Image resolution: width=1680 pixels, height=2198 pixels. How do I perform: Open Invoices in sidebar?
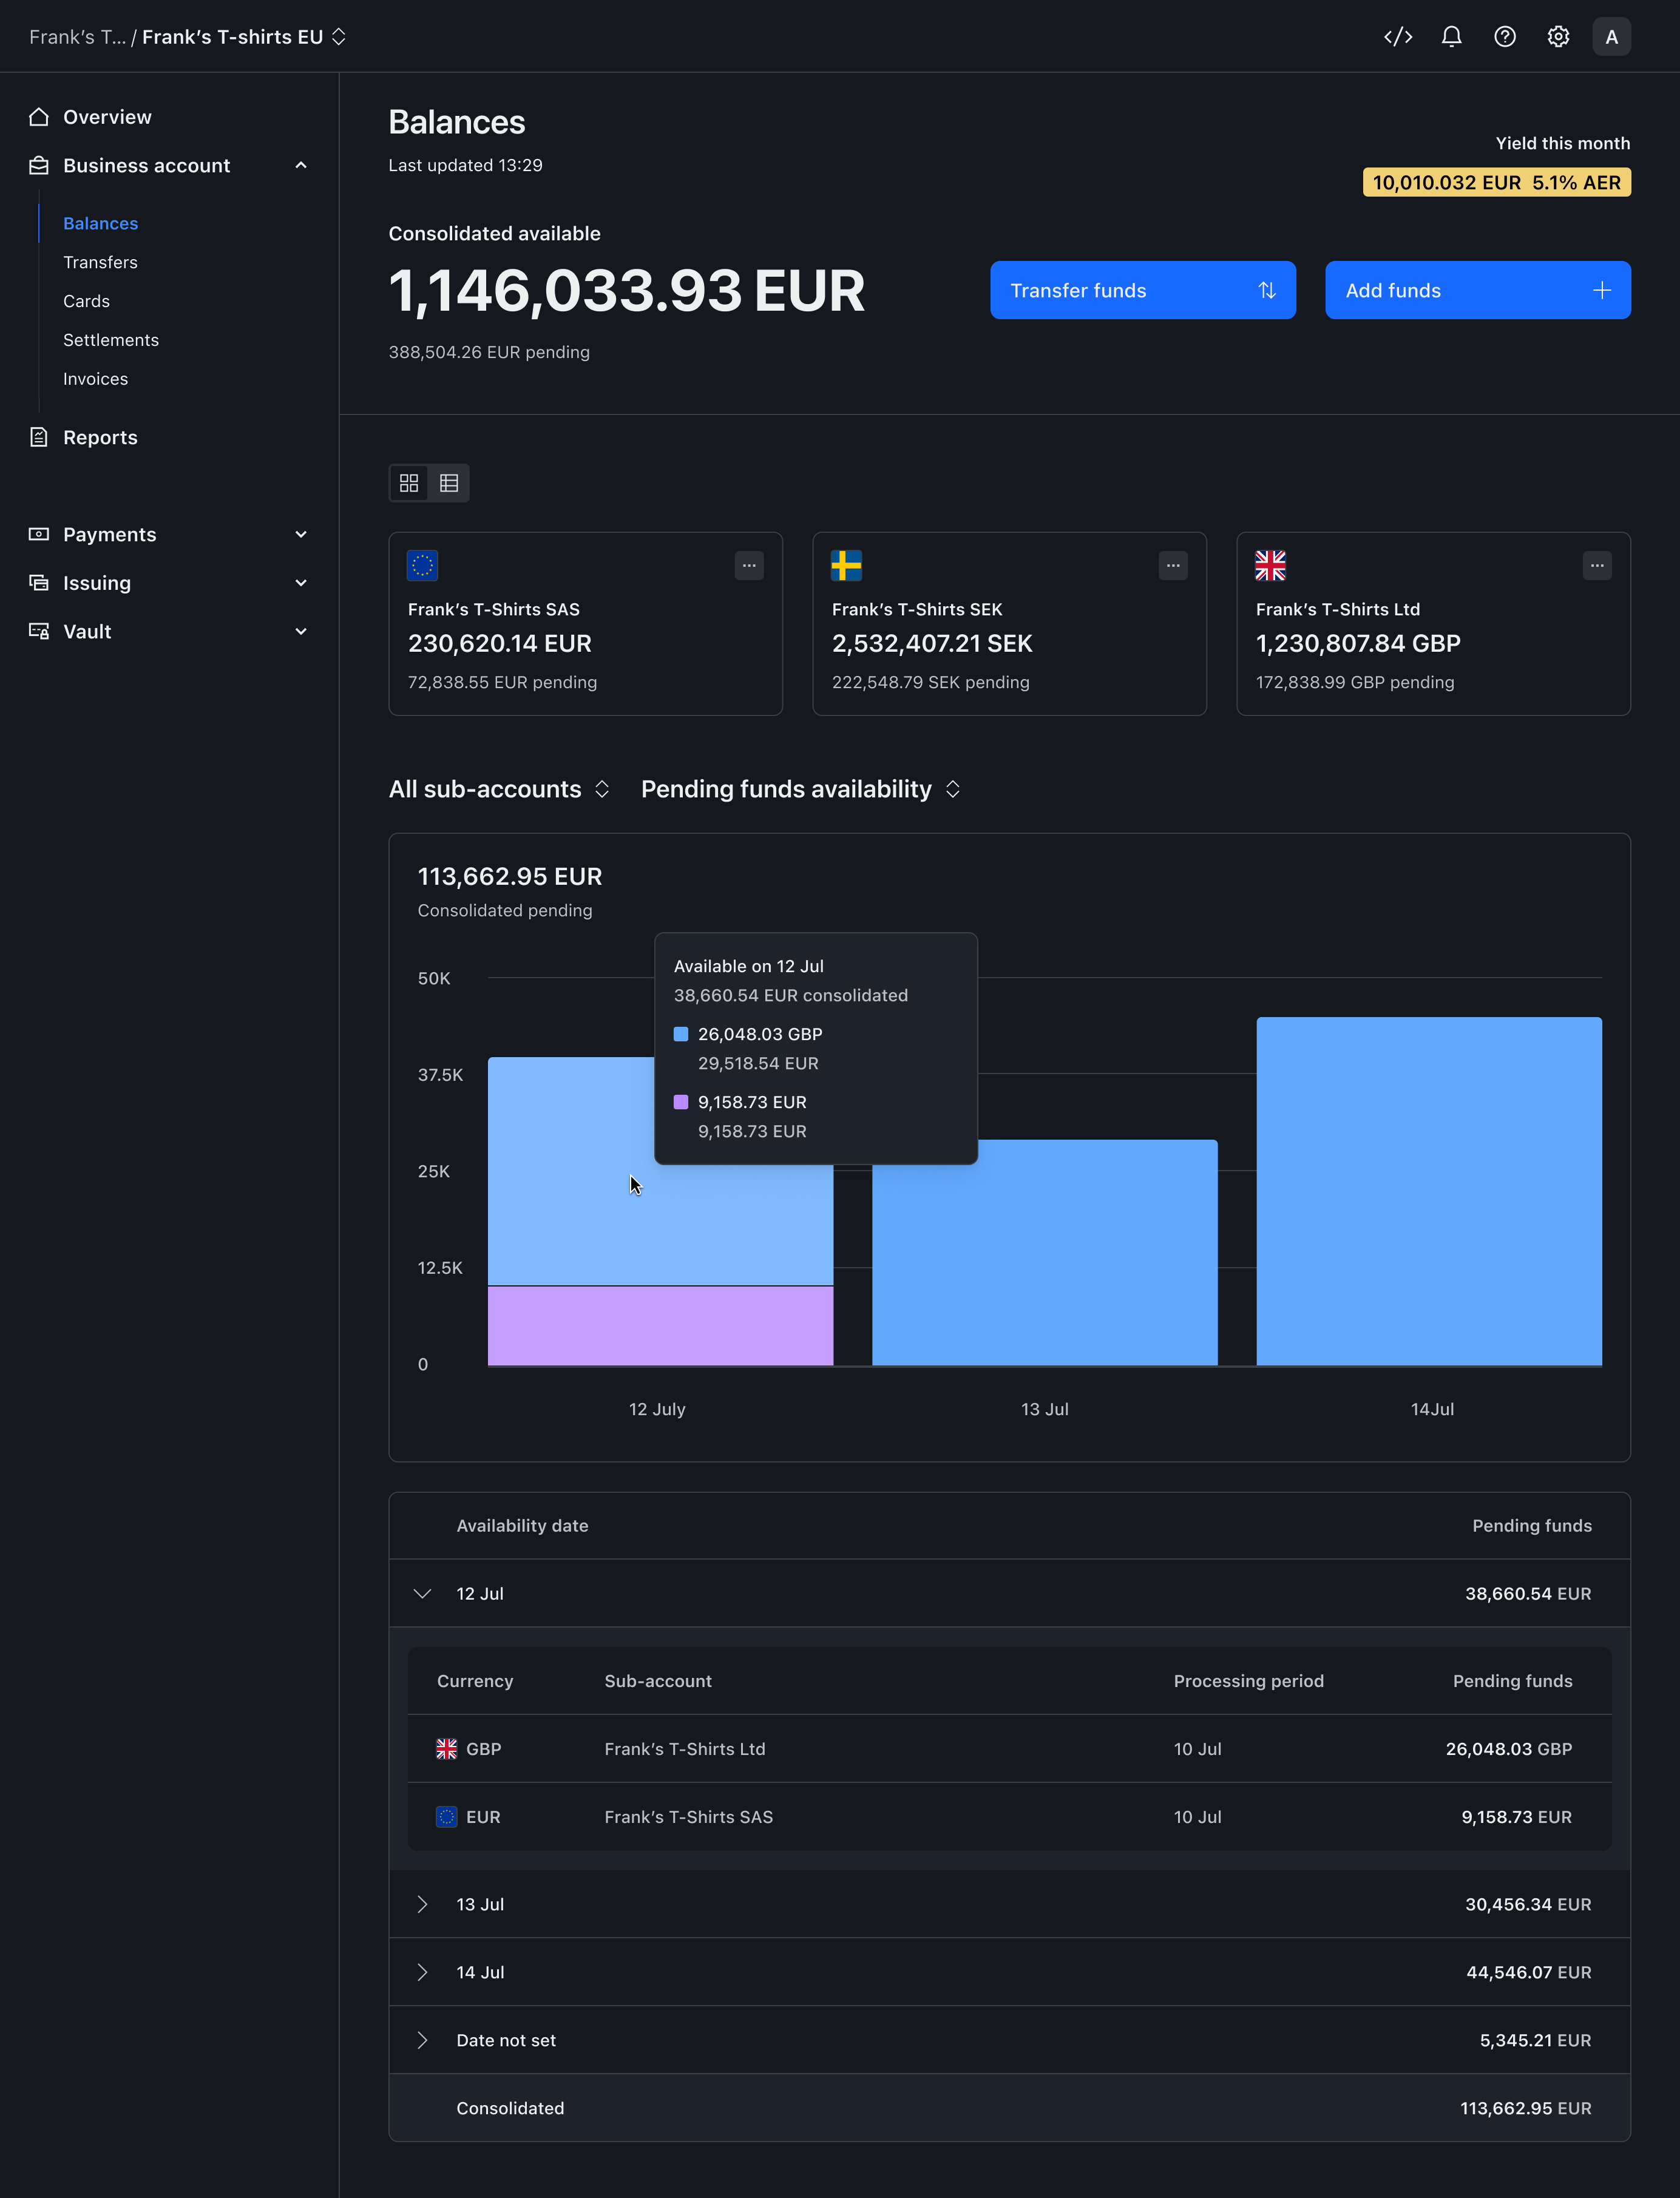tap(95, 379)
